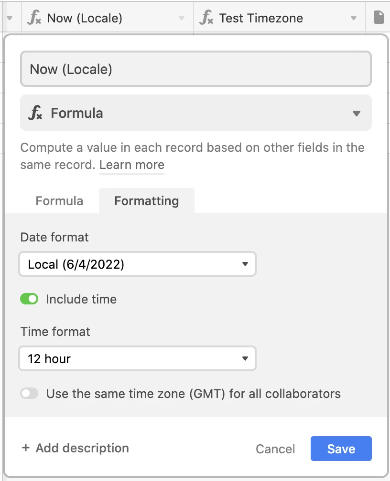Open the Now (Locale) column header menu arrow

pyautogui.click(x=182, y=18)
